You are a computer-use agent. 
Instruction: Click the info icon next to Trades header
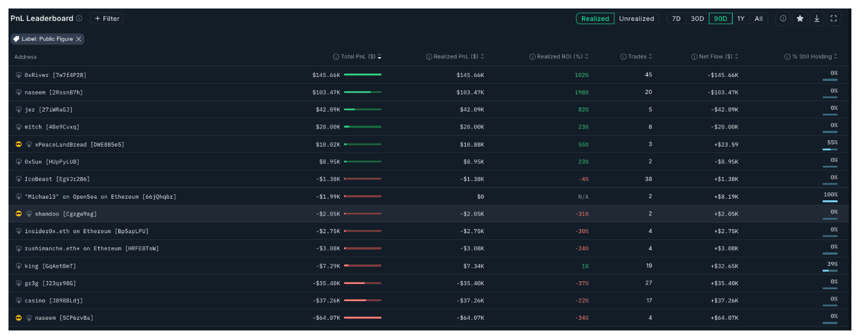pyautogui.click(x=623, y=57)
